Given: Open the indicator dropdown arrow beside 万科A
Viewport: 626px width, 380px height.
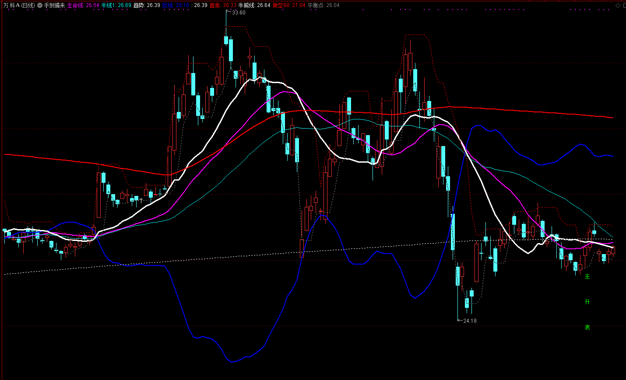Looking at the screenshot, I should click(x=40, y=5).
